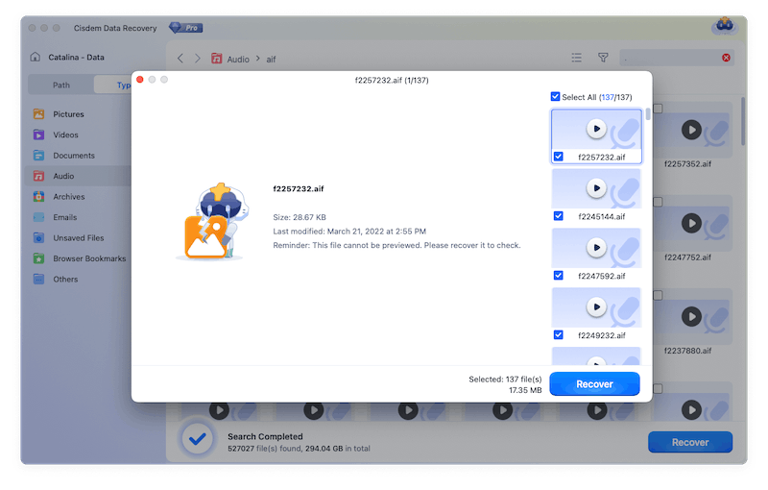768x490 pixels.
Task: Uncheck the f2245144.aif checkbox
Action: [559, 216]
